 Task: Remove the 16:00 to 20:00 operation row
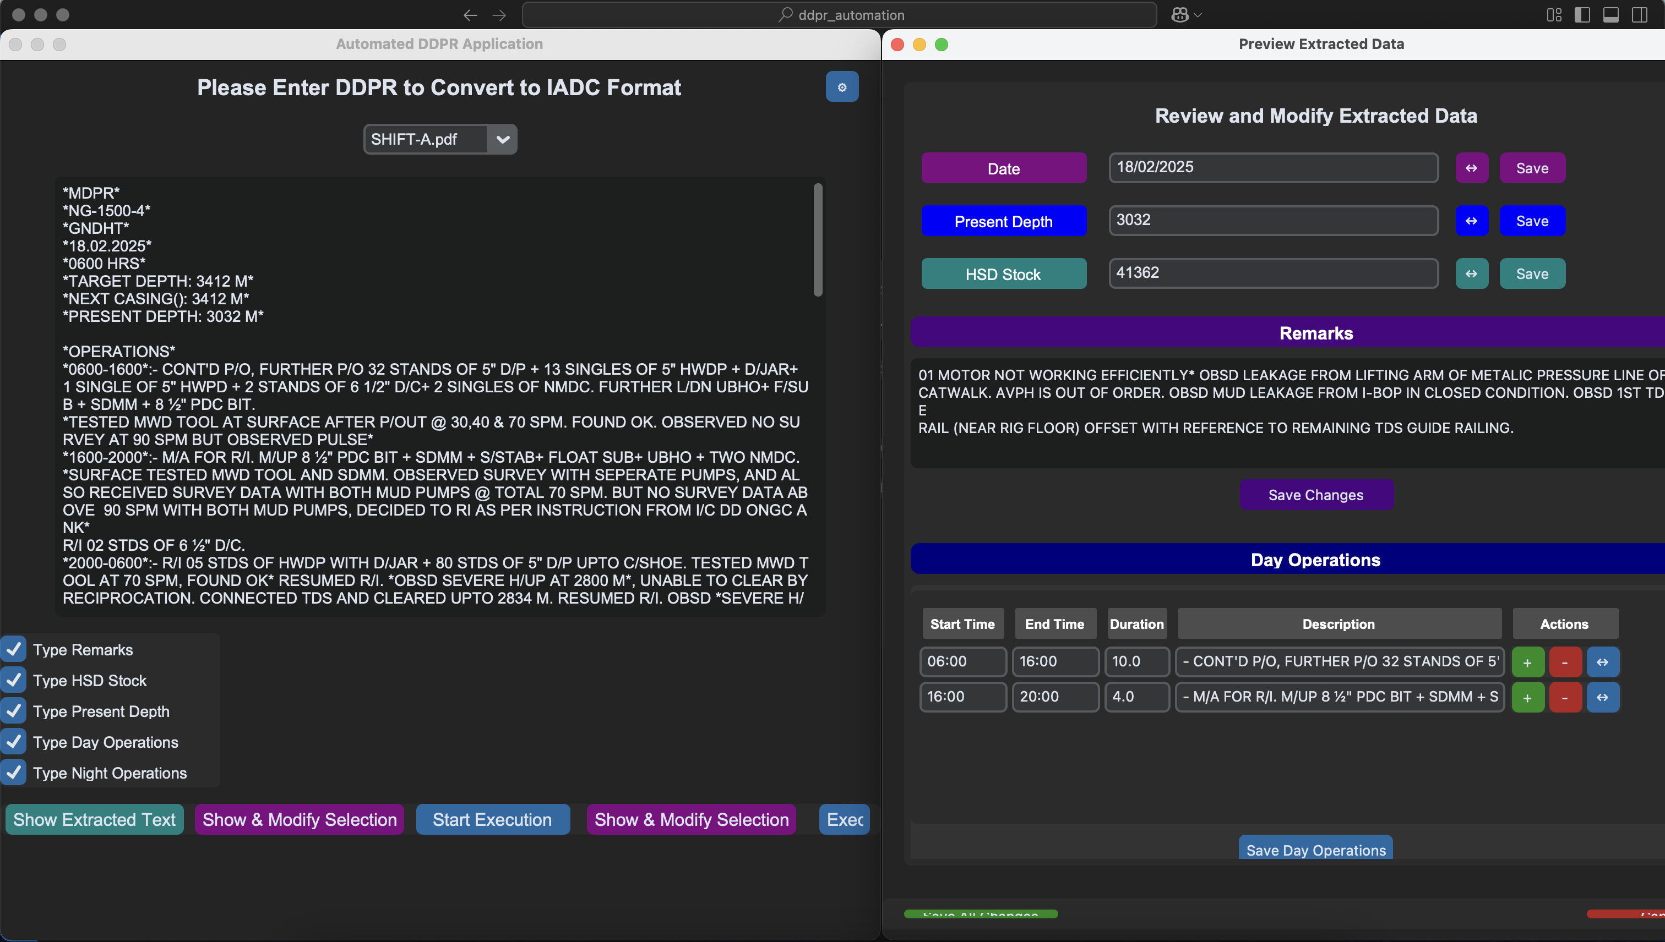[x=1565, y=698]
